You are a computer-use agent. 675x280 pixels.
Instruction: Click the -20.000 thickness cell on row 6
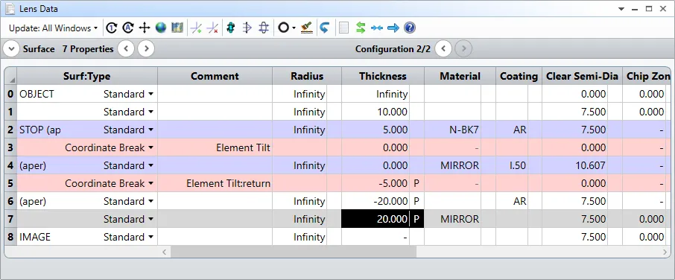tap(375, 201)
